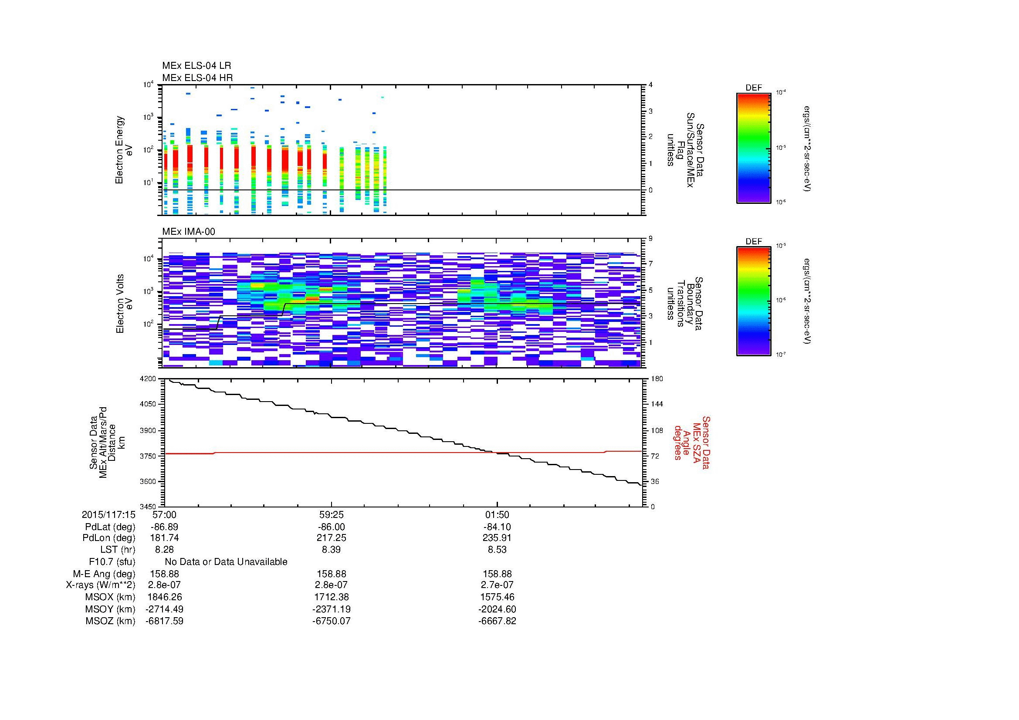Click the time tick label '57:00'
This screenshot has height=720, width=1019.
coord(164,514)
